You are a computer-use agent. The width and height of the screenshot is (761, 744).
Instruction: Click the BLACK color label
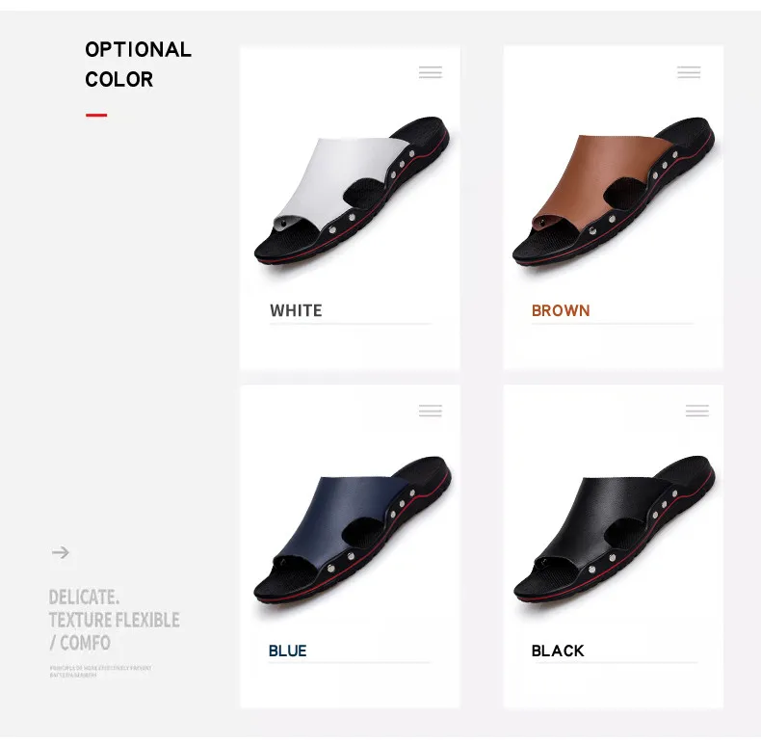[x=558, y=651]
